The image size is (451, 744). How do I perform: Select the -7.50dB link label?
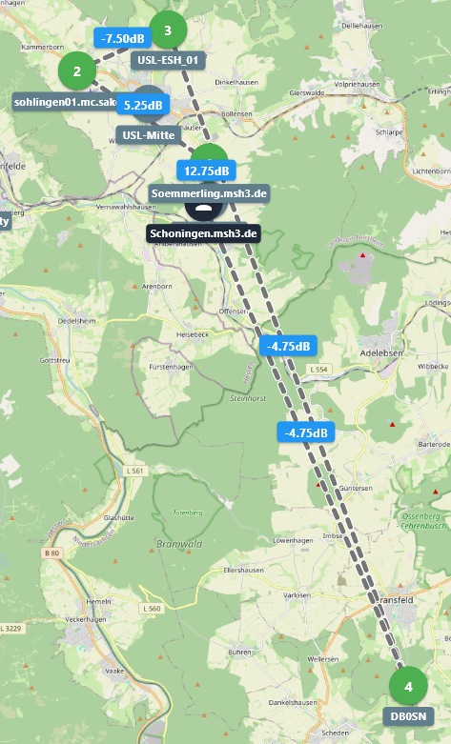[x=122, y=38]
